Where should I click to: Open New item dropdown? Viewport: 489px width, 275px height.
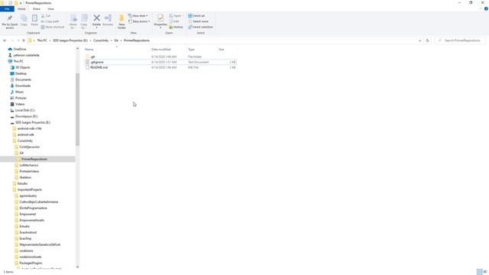coord(138,16)
